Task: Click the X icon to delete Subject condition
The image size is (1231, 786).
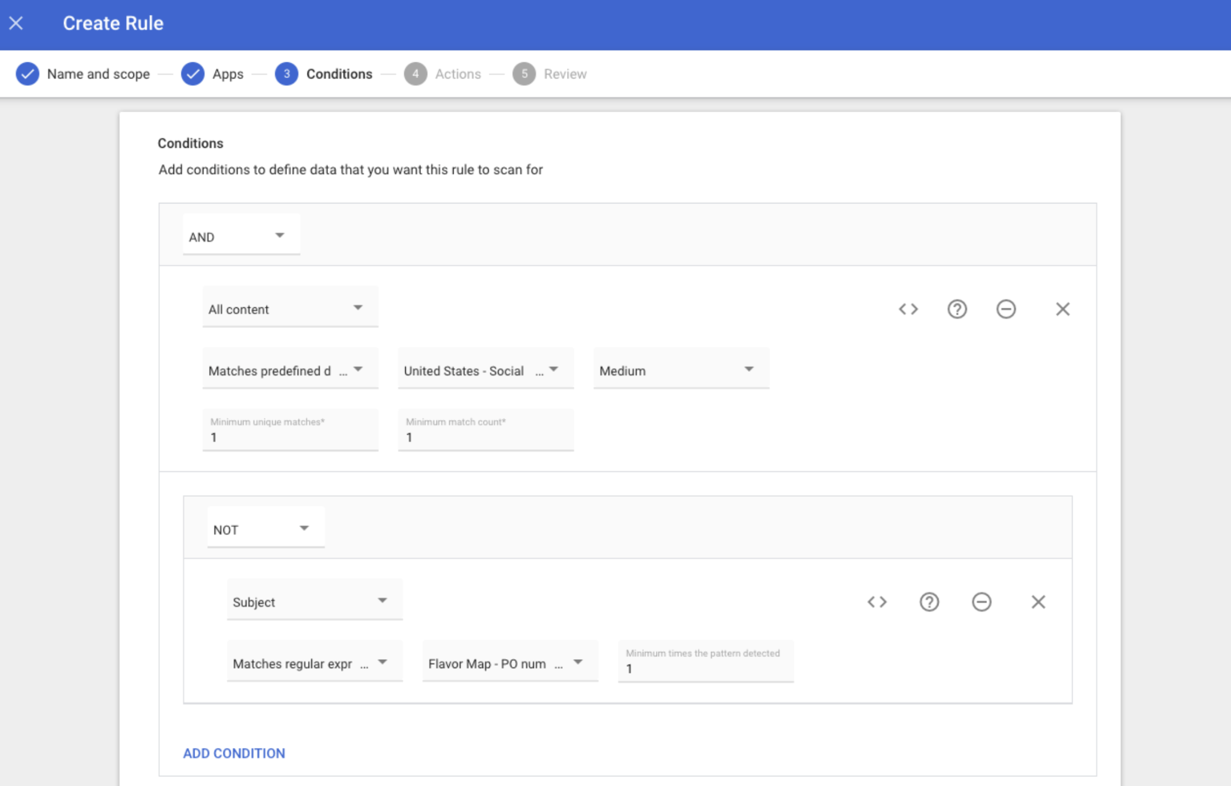Action: (1038, 602)
